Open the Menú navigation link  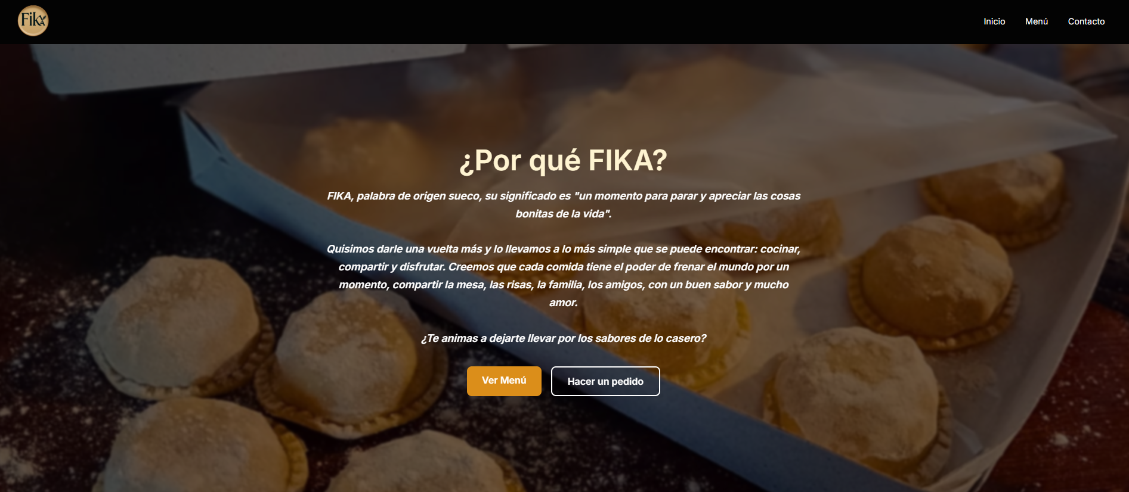tap(1037, 21)
